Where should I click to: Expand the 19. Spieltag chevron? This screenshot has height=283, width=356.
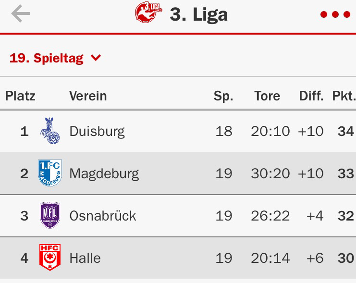coord(96,58)
